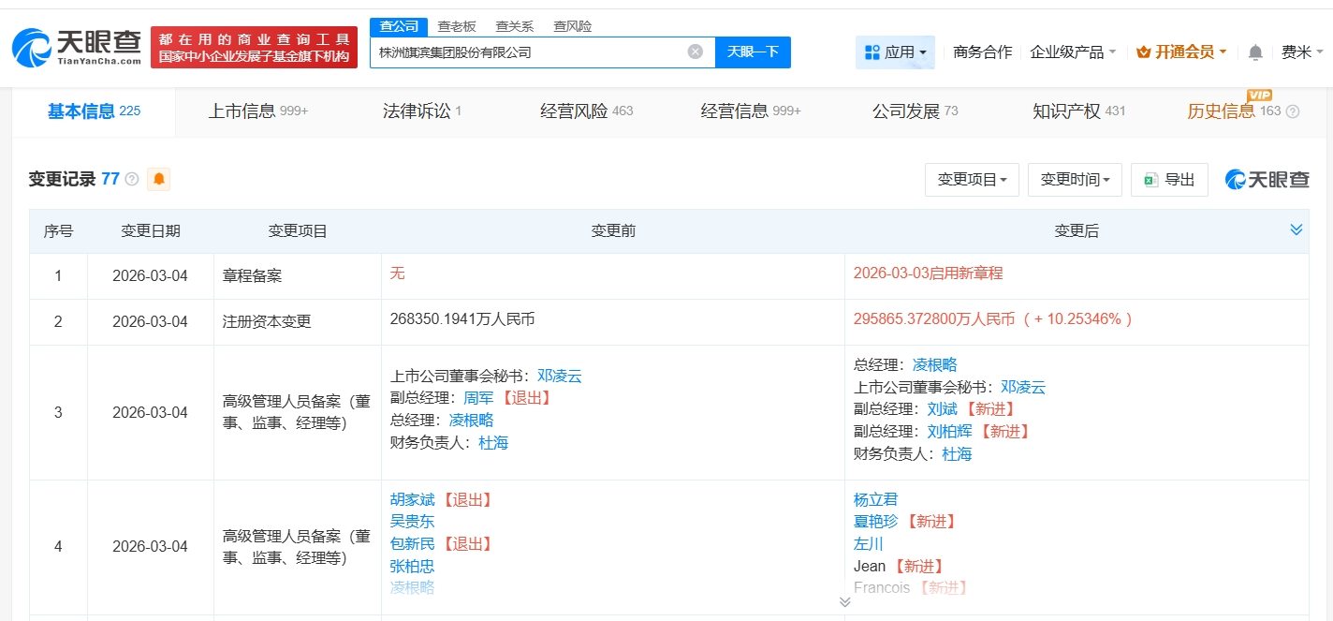1333x621 pixels.
Task: Open the 开通会员 dropdown
Action: click(x=1181, y=52)
